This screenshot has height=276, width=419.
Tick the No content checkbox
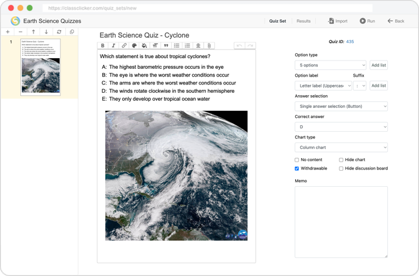(x=297, y=160)
